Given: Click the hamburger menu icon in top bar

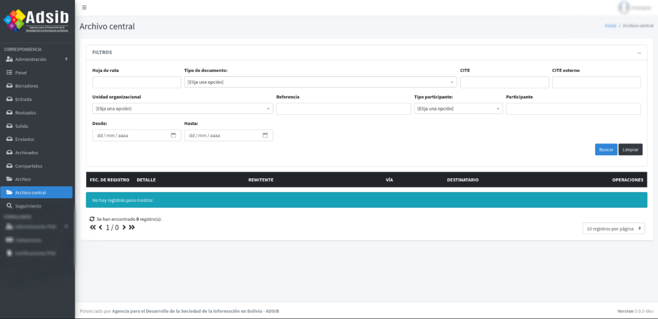Looking at the screenshot, I should pyautogui.click(x=84, y=8).
